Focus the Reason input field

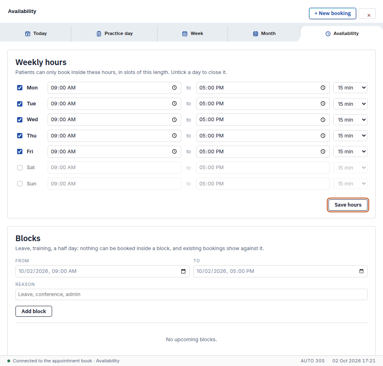(x=191, y=294)
